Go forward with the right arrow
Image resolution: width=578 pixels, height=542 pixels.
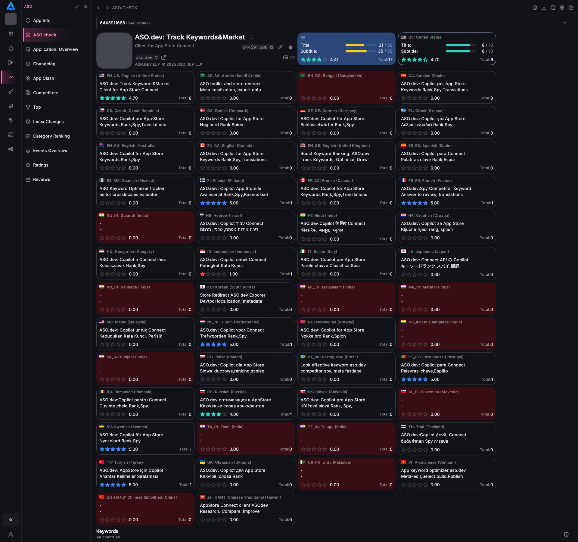(107, 8)
